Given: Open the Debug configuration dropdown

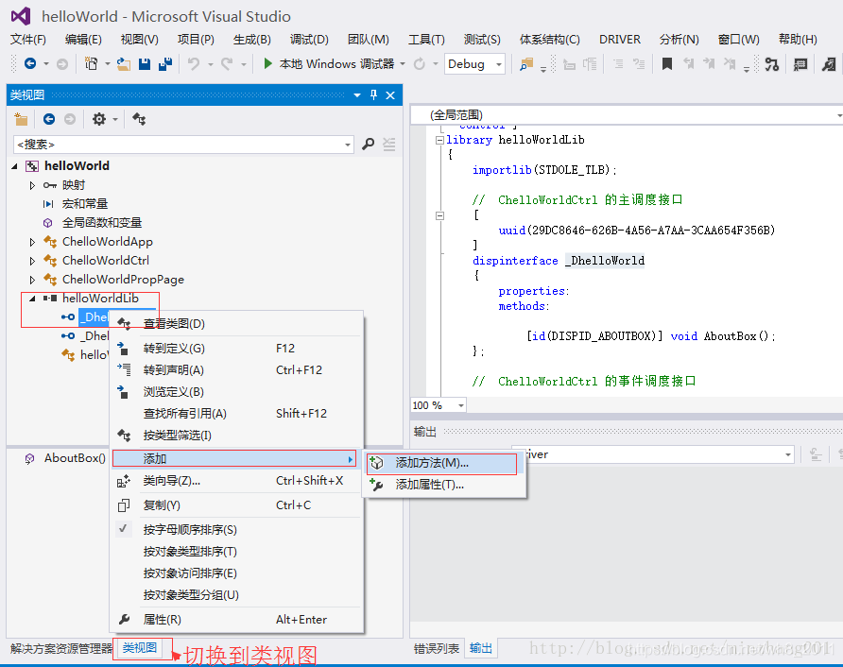Looking at the screenshot, I should click(x=474, y=64).
